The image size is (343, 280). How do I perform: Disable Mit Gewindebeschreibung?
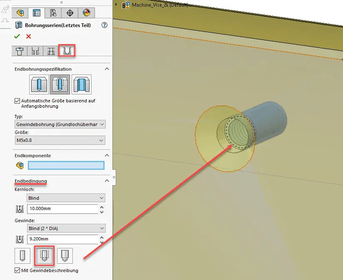17,270
